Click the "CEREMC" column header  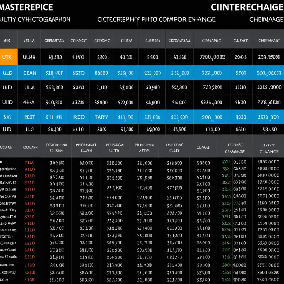tap(102, 40)
